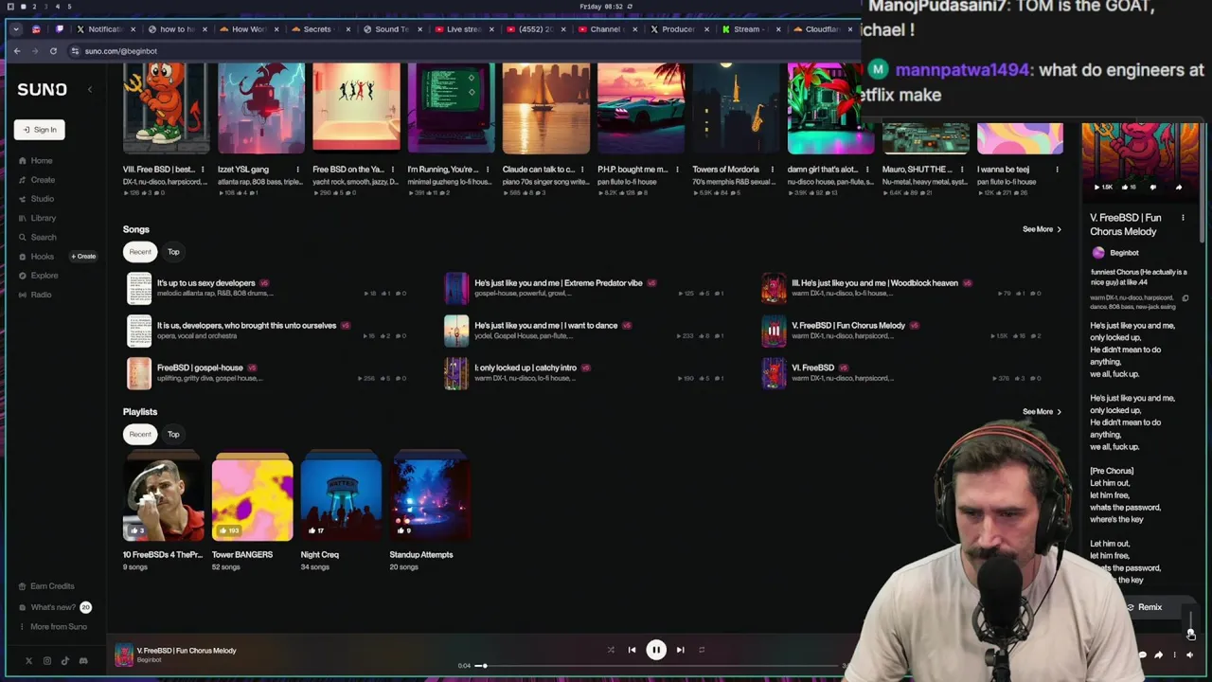
Task: Switch to the Channel browser tab
Action: (606, 29)
